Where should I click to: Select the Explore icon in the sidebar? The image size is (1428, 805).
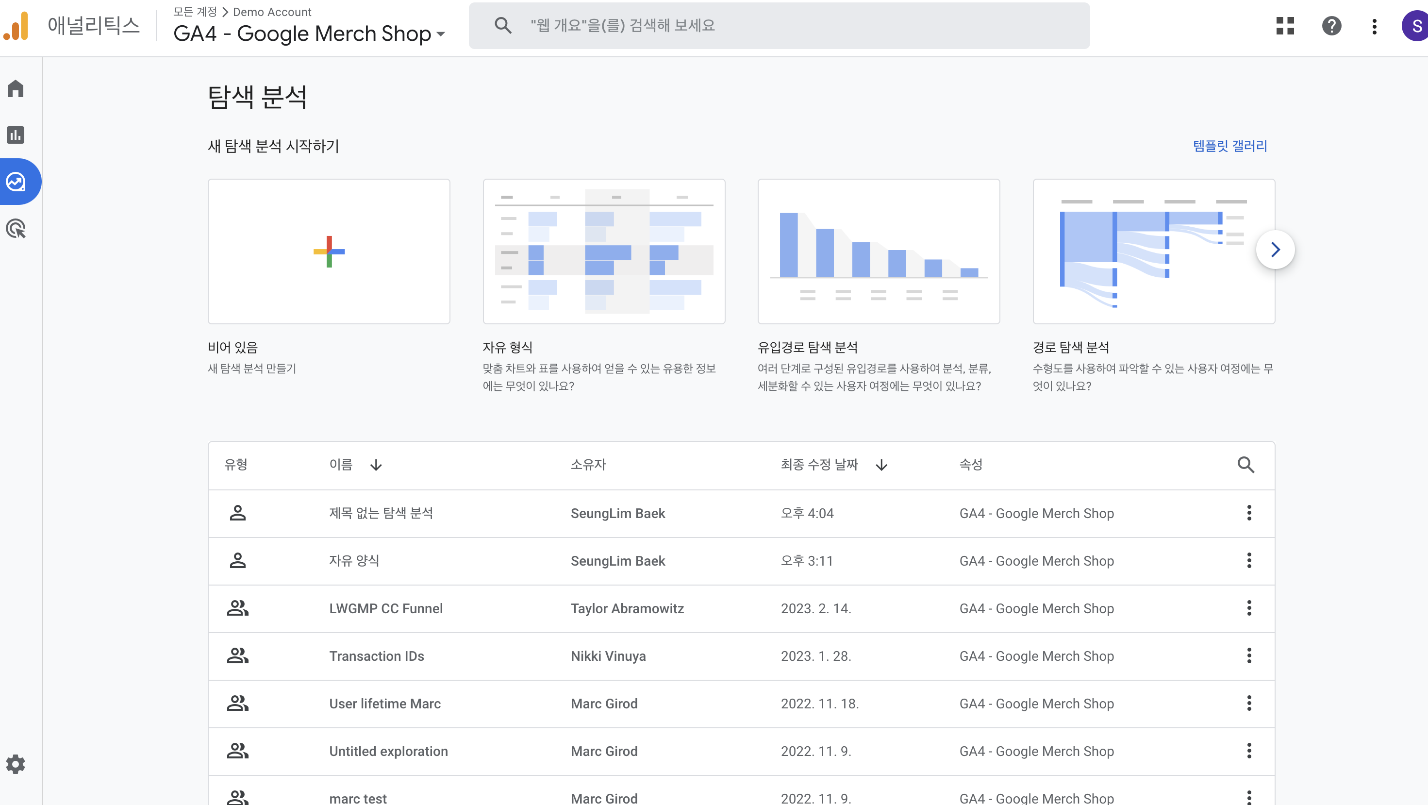pyautogui.click(x=16, y=181)
